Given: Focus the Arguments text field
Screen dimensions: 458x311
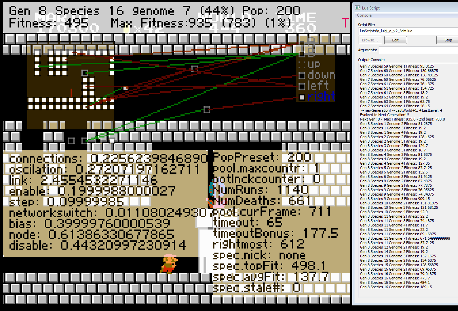Looking at the screenshot, I should click(x=417, y=50).
